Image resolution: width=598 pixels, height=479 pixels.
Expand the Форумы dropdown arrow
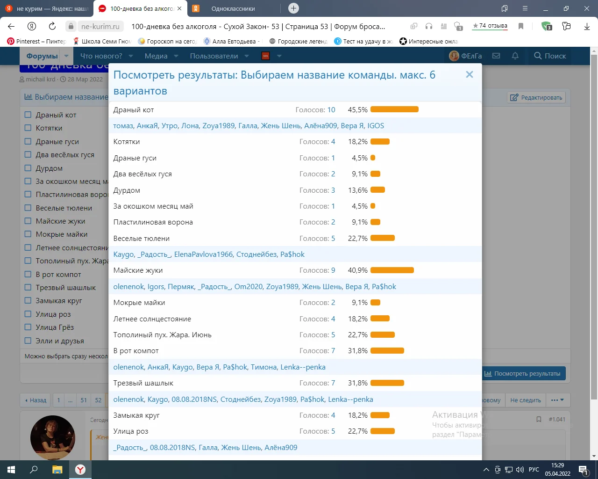click(66, 56)
